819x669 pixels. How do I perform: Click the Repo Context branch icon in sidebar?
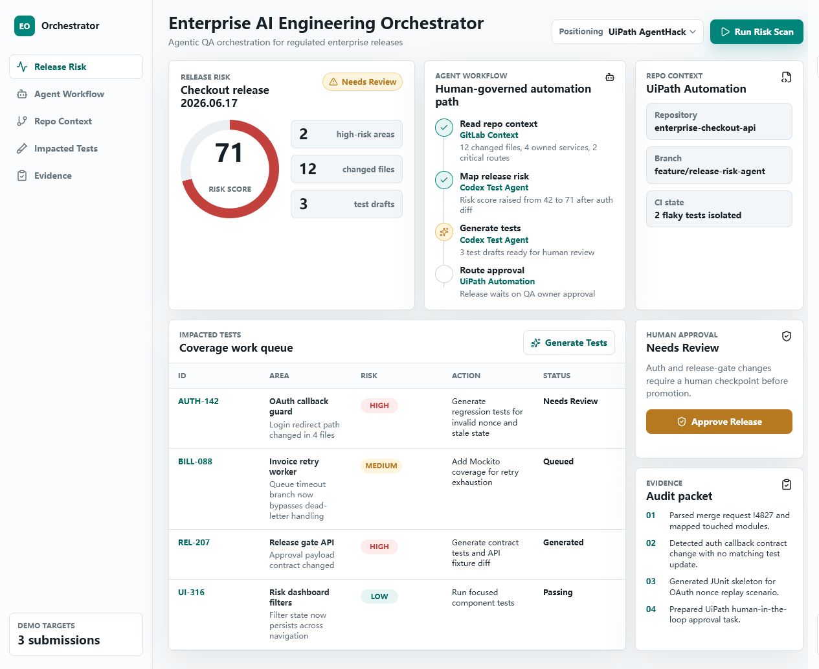tap(22, 121)
